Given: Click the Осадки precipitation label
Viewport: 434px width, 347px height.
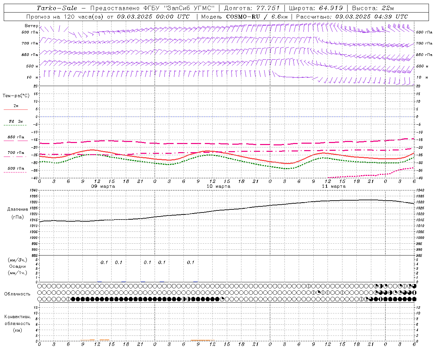Looking at the screenshot, I should pos(18,266).
